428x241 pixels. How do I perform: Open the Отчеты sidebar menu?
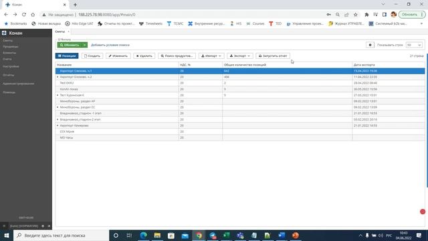(9, 75)
